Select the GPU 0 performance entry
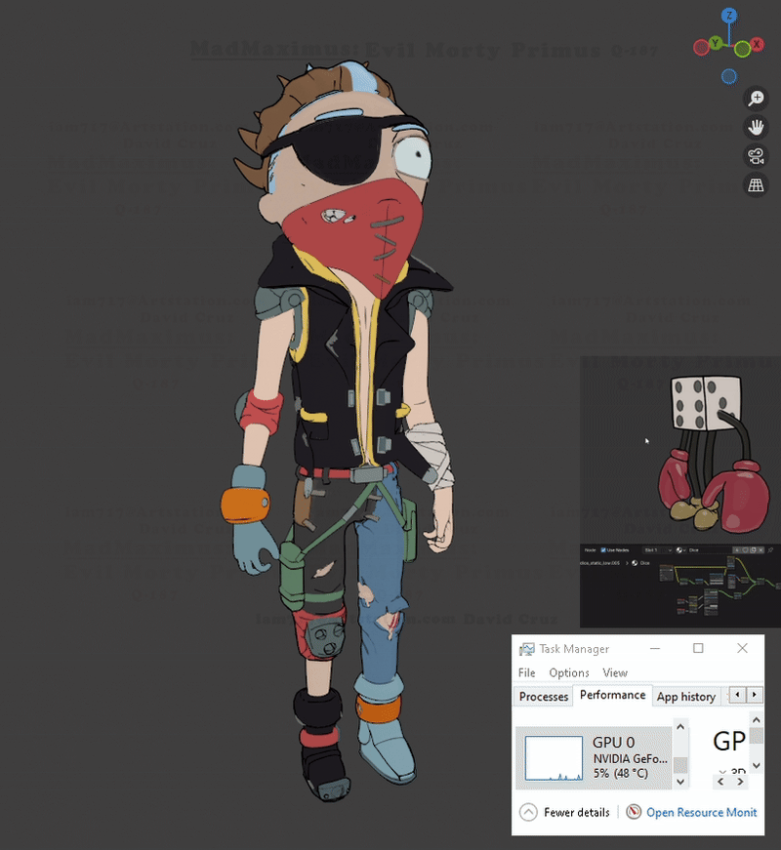 click(x=595, y=758)
